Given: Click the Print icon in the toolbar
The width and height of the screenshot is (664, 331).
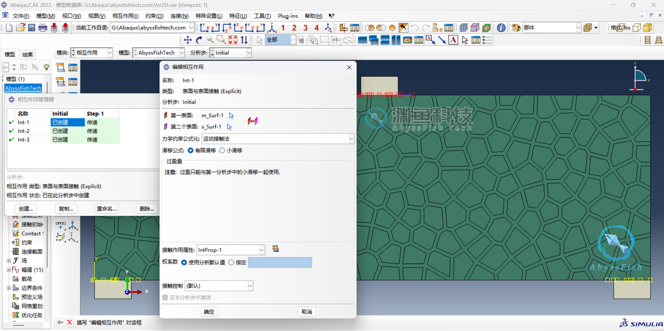Looking at the screenshot, I should 43,28.
